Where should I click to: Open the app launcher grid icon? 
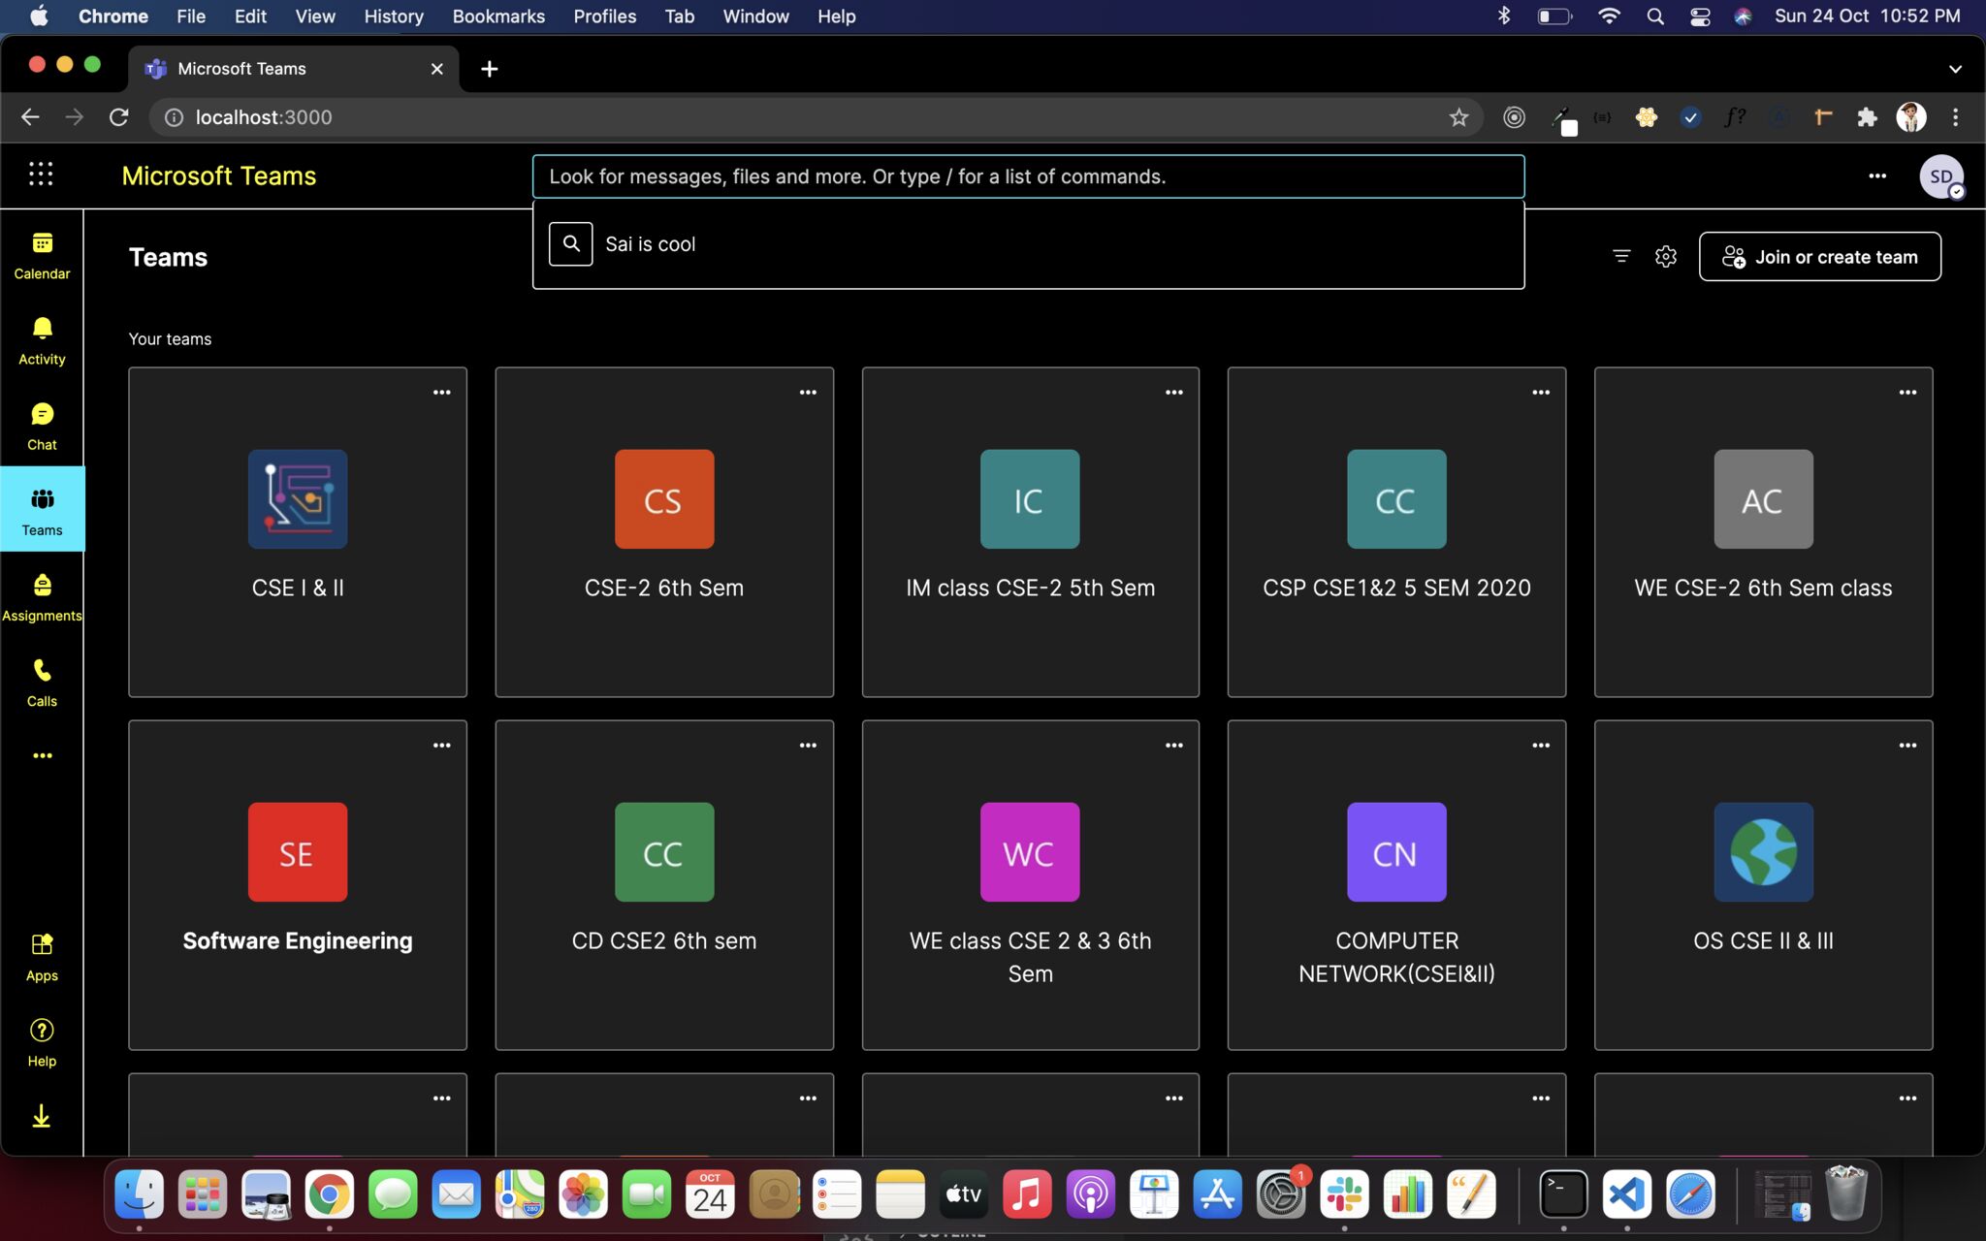point(41,175)
